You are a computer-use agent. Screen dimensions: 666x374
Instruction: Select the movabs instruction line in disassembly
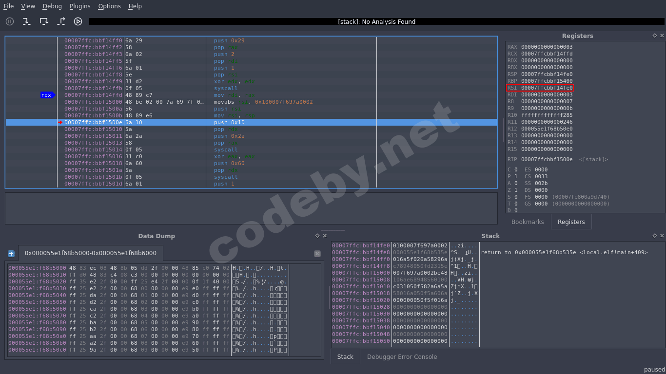[263, 102]
